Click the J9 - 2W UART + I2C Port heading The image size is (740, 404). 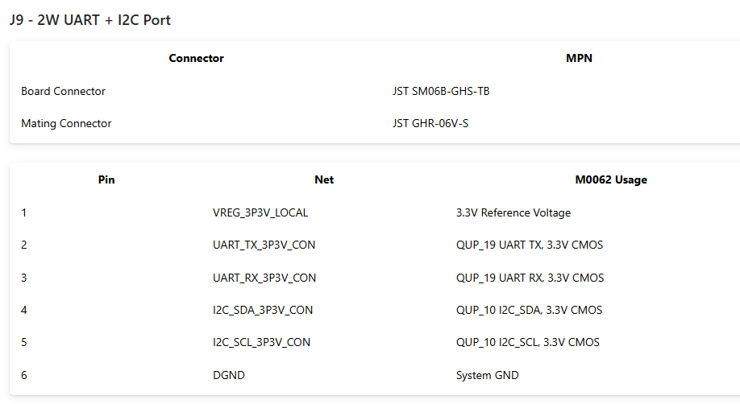click(90, 20)
